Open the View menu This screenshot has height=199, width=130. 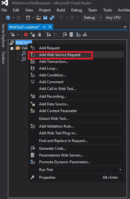click(29, 10)
